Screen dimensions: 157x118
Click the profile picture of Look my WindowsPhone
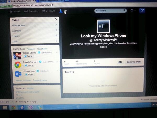103,26
